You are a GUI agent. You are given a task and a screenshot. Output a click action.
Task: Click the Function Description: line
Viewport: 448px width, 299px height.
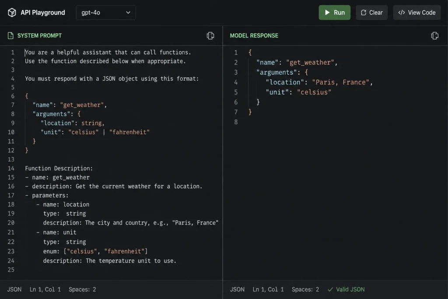59,169
